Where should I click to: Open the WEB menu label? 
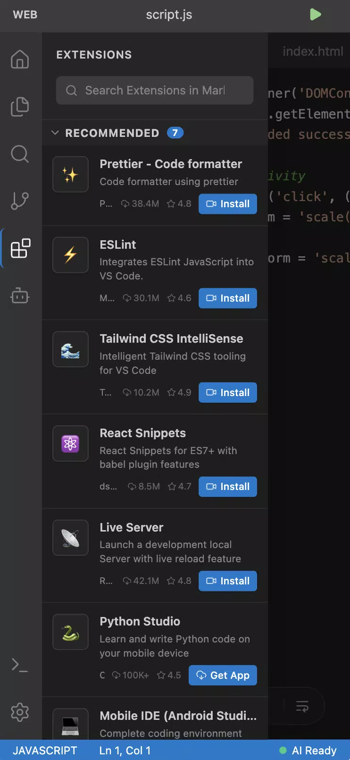25,15
